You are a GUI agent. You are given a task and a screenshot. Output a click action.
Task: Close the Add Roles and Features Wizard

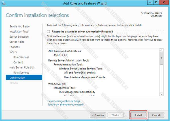164,3
